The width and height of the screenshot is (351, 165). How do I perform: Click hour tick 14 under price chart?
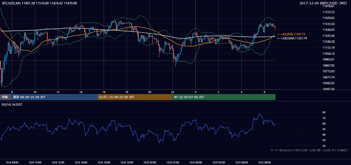pos(81,92)
